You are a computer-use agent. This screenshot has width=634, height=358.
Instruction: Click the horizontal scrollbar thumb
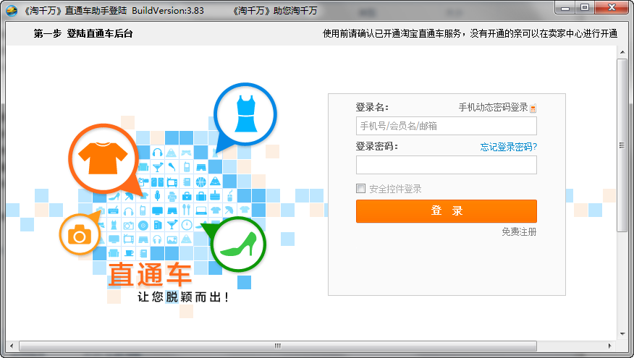[278, 346]
